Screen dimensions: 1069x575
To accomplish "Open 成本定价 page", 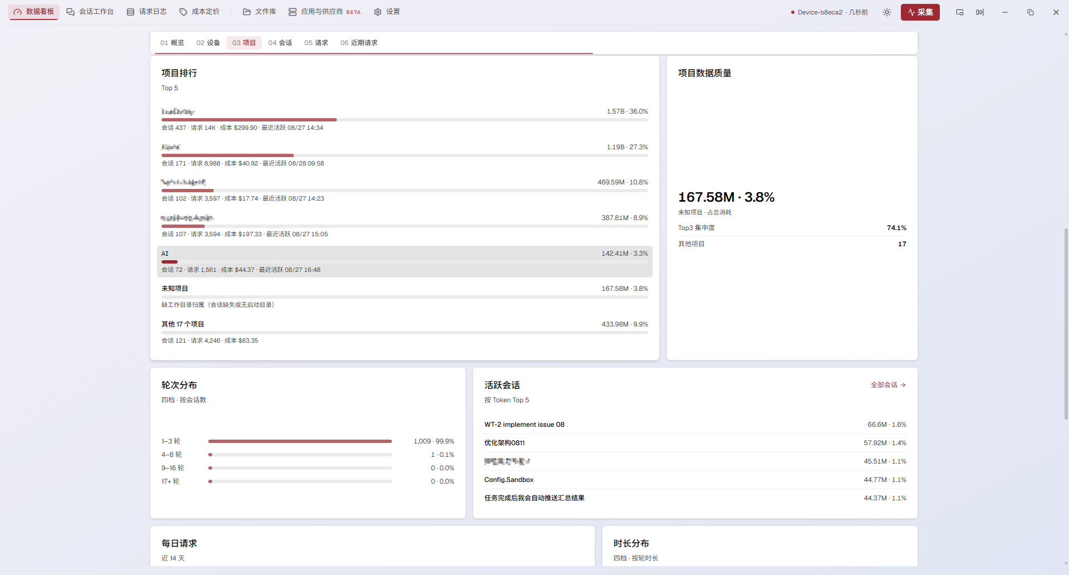I will point(199,12).
